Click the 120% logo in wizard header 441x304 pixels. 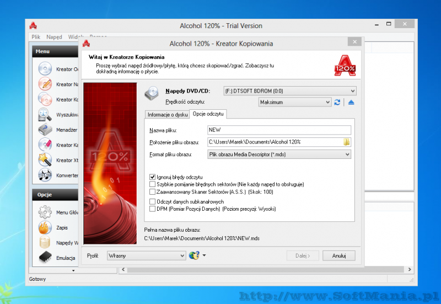click(345, 66)
